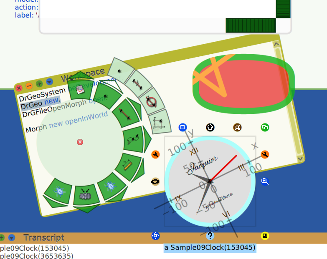Expand the Transcript window with the green plus

pyautogui.click(x=2, y=238)
